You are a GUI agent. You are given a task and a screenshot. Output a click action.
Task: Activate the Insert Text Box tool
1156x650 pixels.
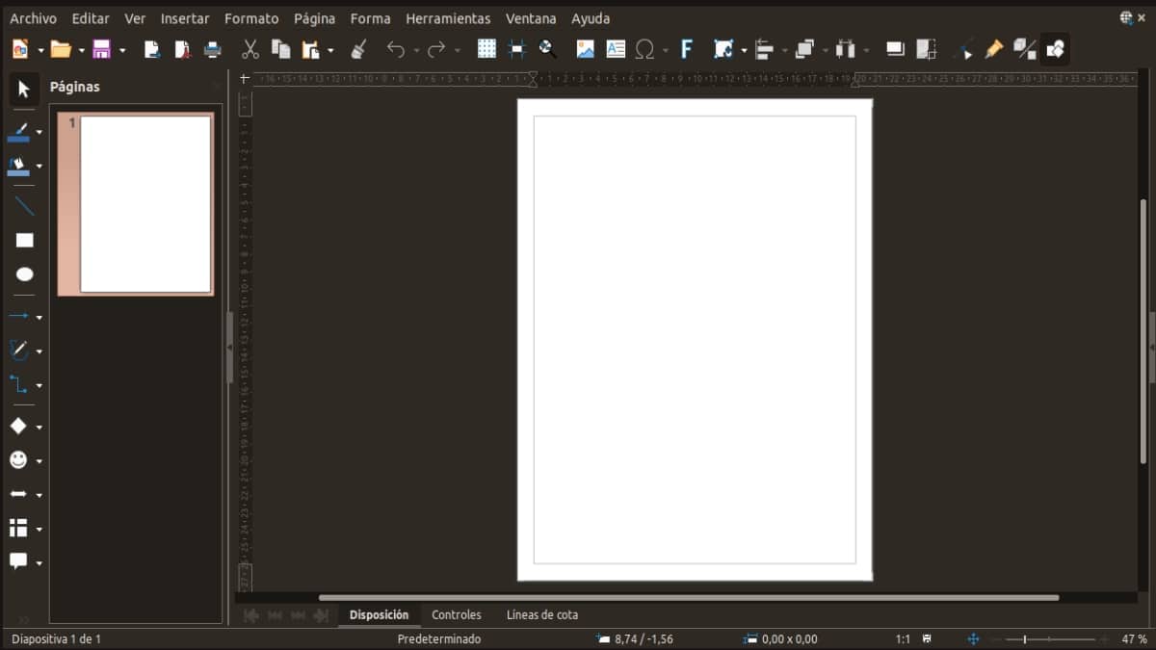click(616, 48)
